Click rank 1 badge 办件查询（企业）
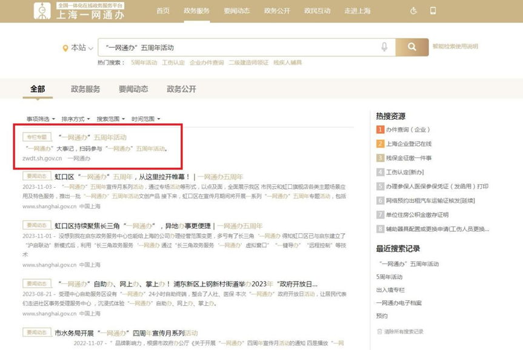Screen dimensions: 523x350 pos(380,130)
